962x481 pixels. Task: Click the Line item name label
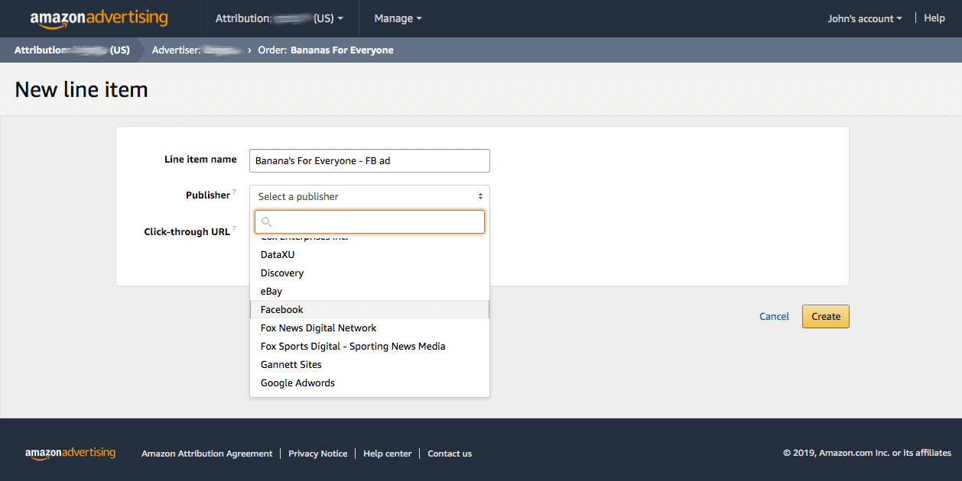pyautogui.click(x=200, y=160)
